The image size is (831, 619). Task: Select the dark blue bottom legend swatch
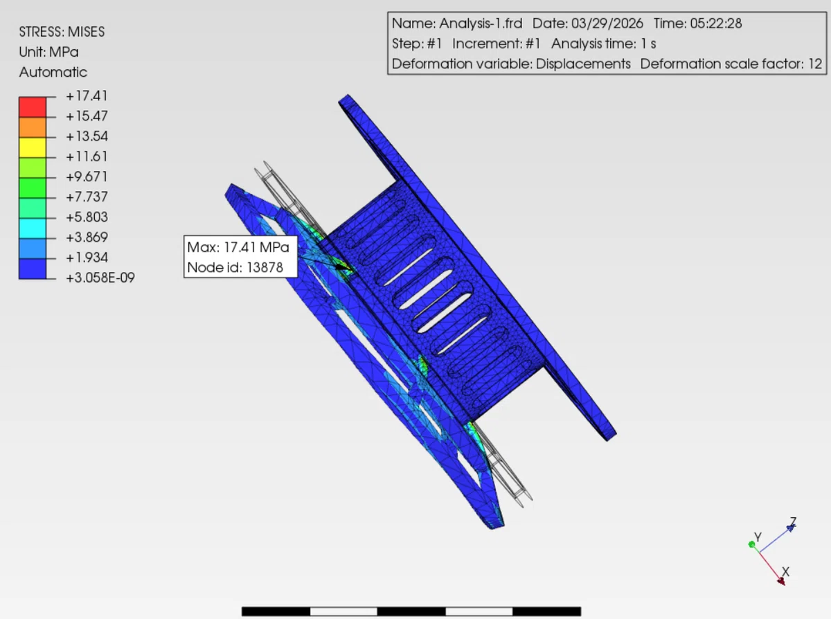[33, 269]
